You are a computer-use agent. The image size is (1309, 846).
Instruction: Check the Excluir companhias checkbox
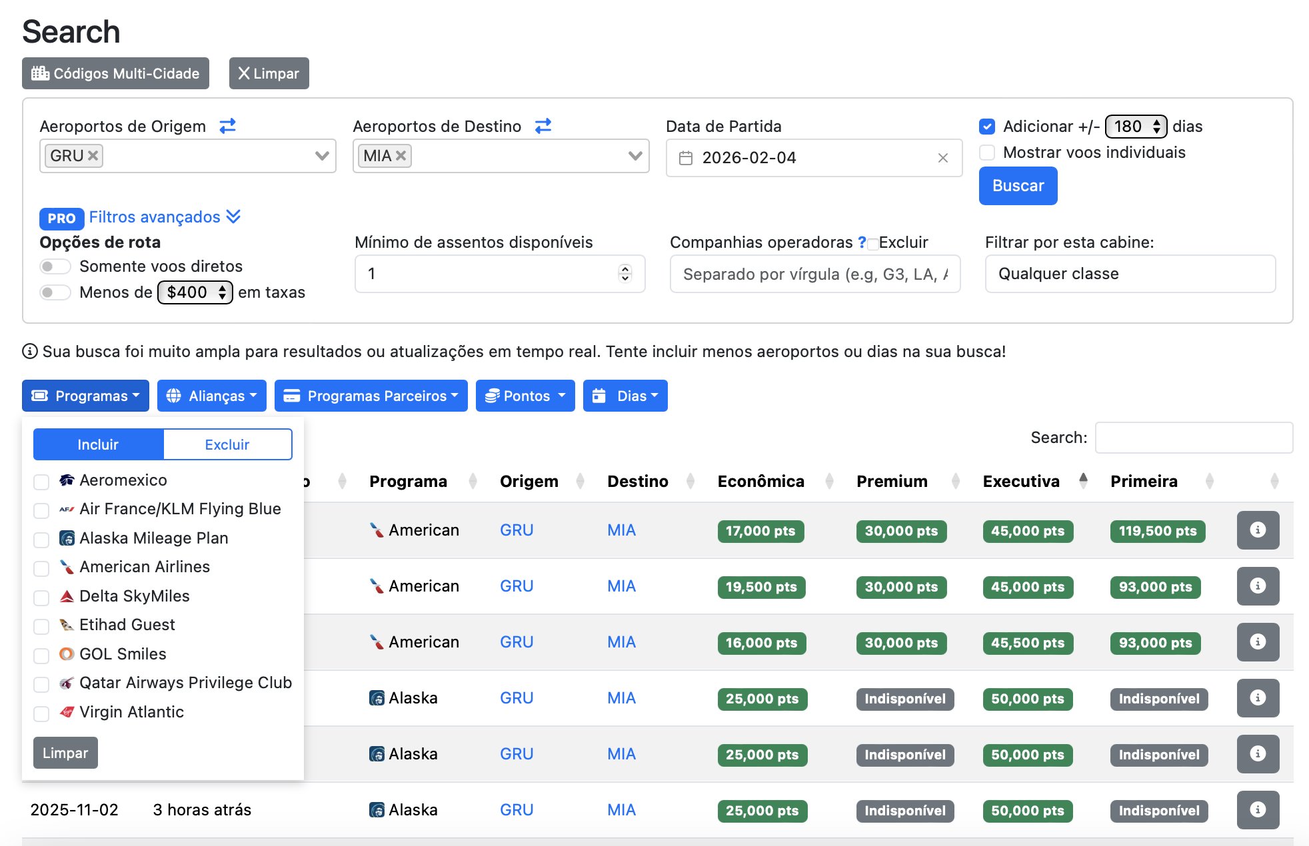872,244
